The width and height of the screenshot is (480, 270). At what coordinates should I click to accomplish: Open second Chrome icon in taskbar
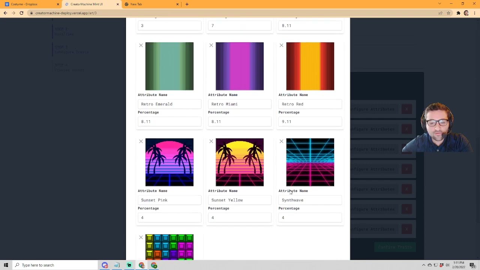coord(154,265)
